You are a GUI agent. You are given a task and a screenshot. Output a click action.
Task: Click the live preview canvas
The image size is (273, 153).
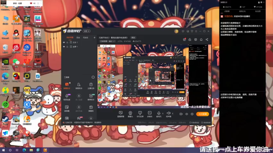coord(154,76)
